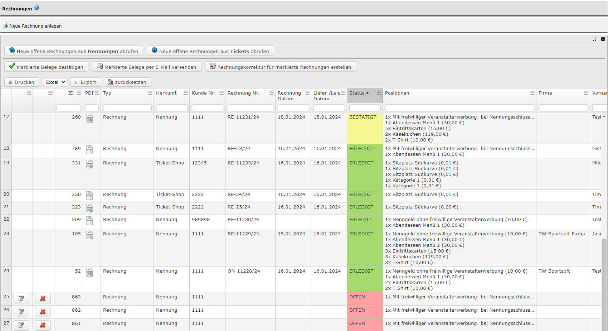
Task: Open column menu of Rechnung Nr. column
Action: (x=272, y=93)
